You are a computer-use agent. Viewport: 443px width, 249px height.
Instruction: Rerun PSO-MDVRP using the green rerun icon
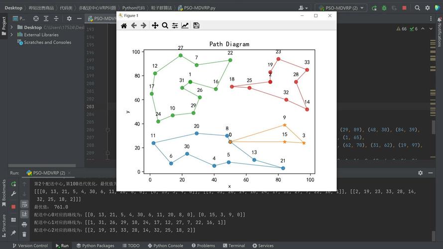[13, 184]
